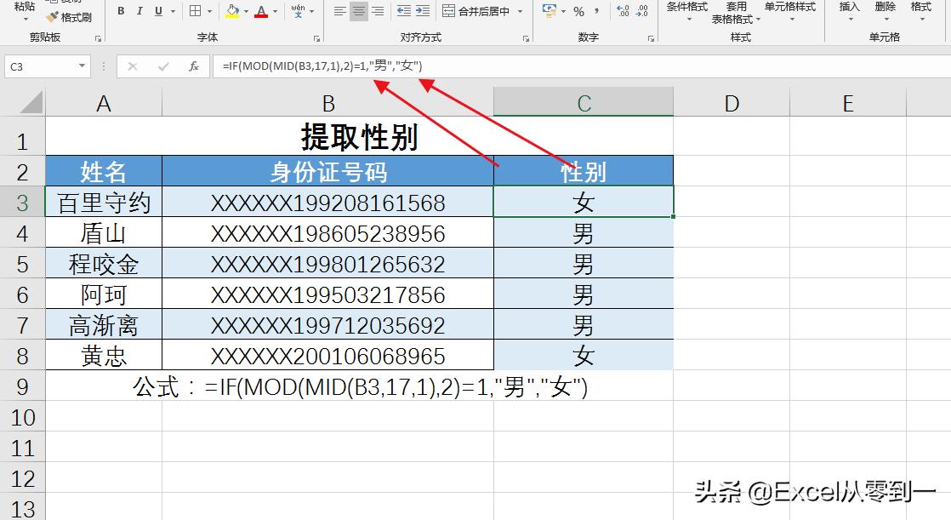Image resolution: width=951 pixels, height=520 pixels.
Task: Click the Comma Style icon
Action: (597, 11)
